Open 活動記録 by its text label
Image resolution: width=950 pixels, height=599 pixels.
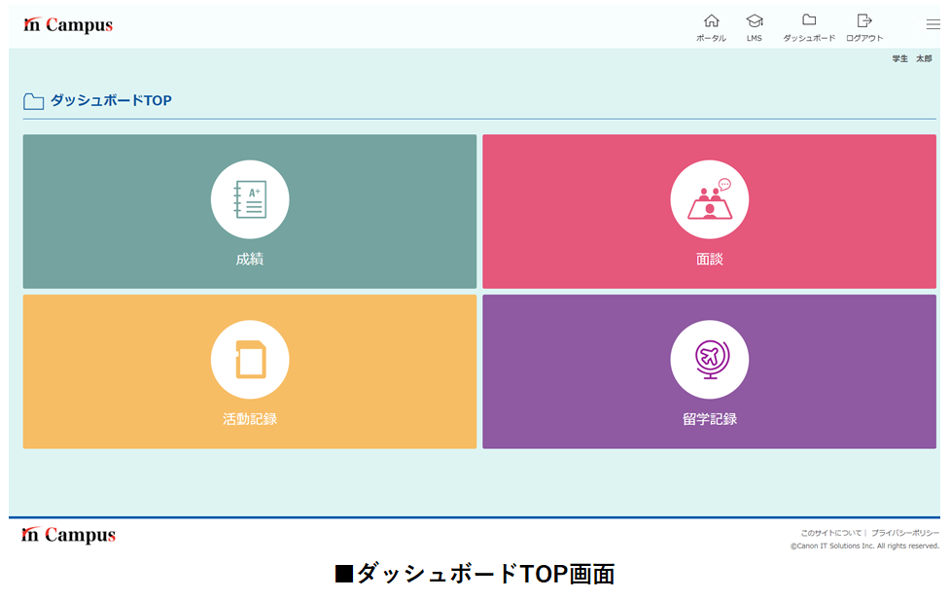pos(250,419)
